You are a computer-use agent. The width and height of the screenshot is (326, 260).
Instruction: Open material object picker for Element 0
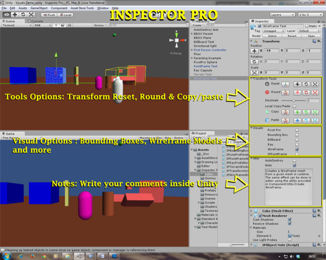(x=319, y=236)
